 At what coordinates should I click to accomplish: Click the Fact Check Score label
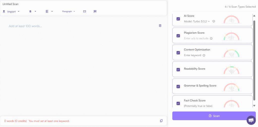click(195, 100)
